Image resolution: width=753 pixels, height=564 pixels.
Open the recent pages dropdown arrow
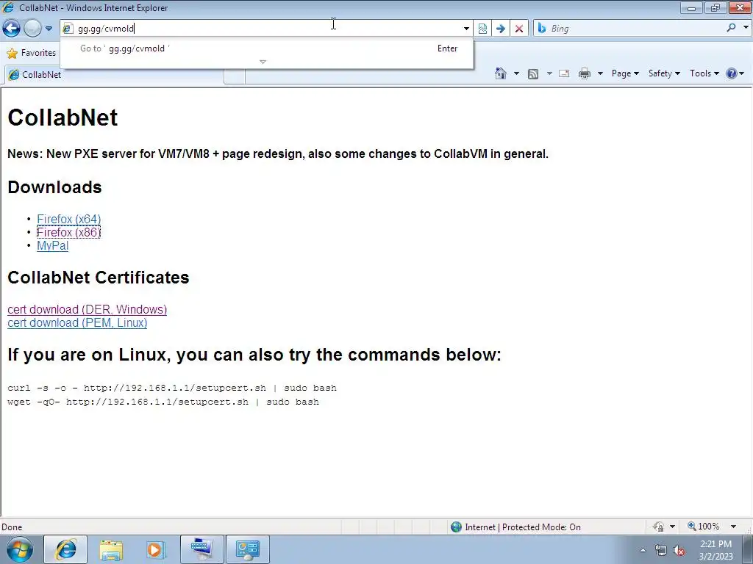point(49,29)
